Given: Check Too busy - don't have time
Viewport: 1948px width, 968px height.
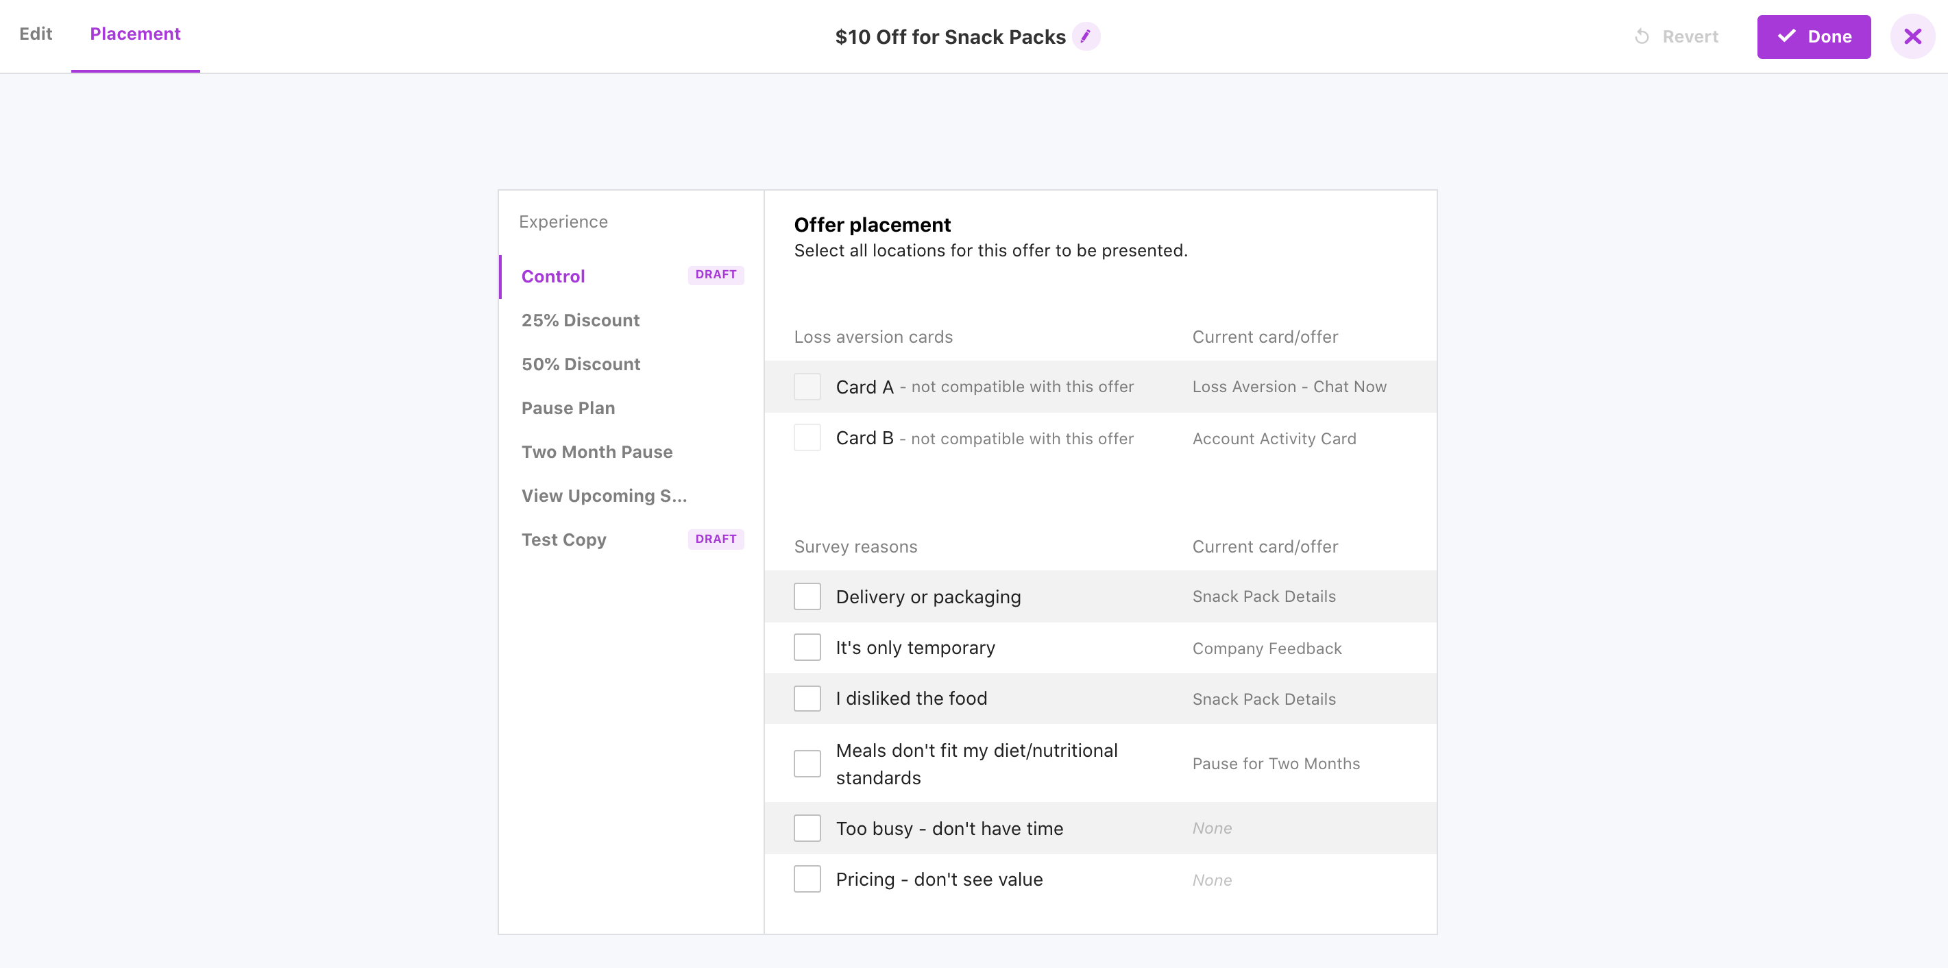Looking at the screenshot, I should pyautogui.click(x=807, y=828).
